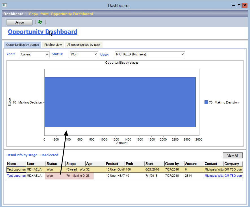Select the Opportunities by stages tab
250x207 pixels.
(x=23, y=44)
